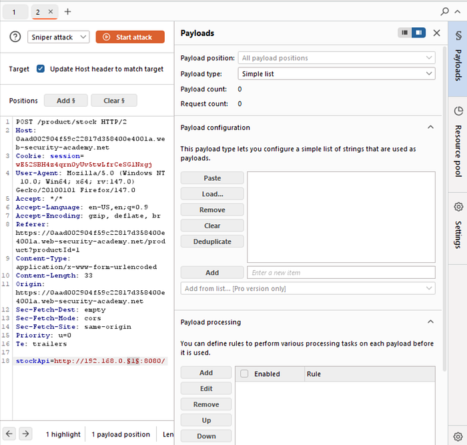Click the Add § positions button

coord(66,101)
